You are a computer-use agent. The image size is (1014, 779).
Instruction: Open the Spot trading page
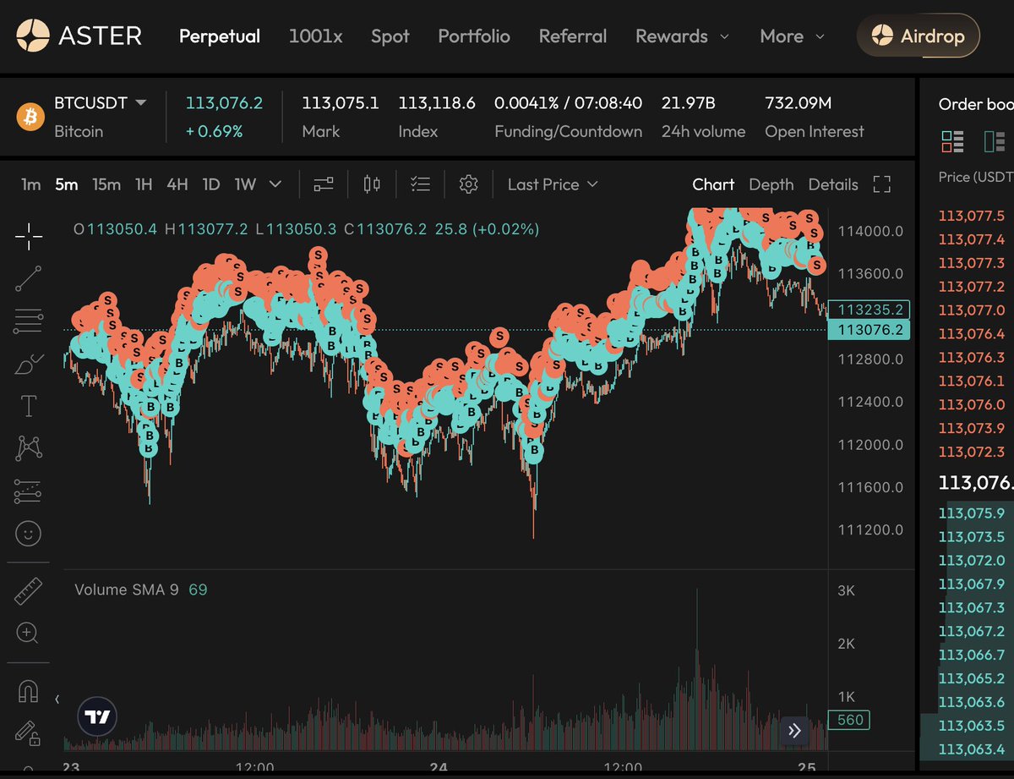point(390,36)
